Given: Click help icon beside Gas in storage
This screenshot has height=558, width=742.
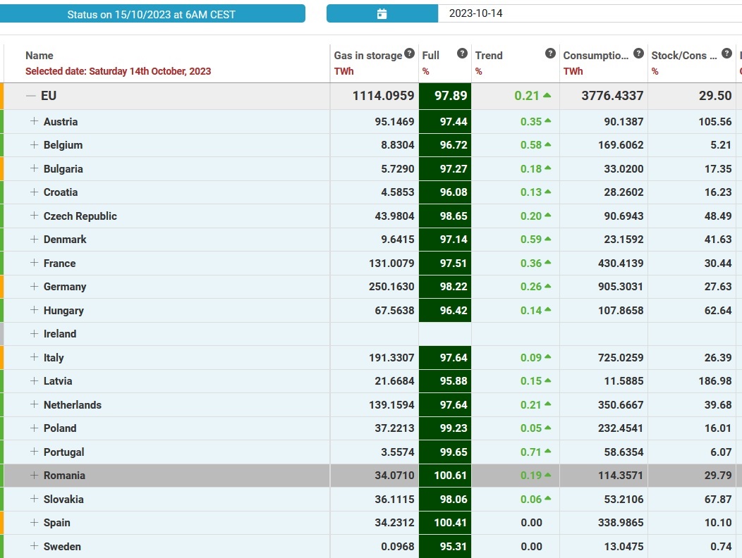Looking at the screenshot, I should [x=409, y=54].
